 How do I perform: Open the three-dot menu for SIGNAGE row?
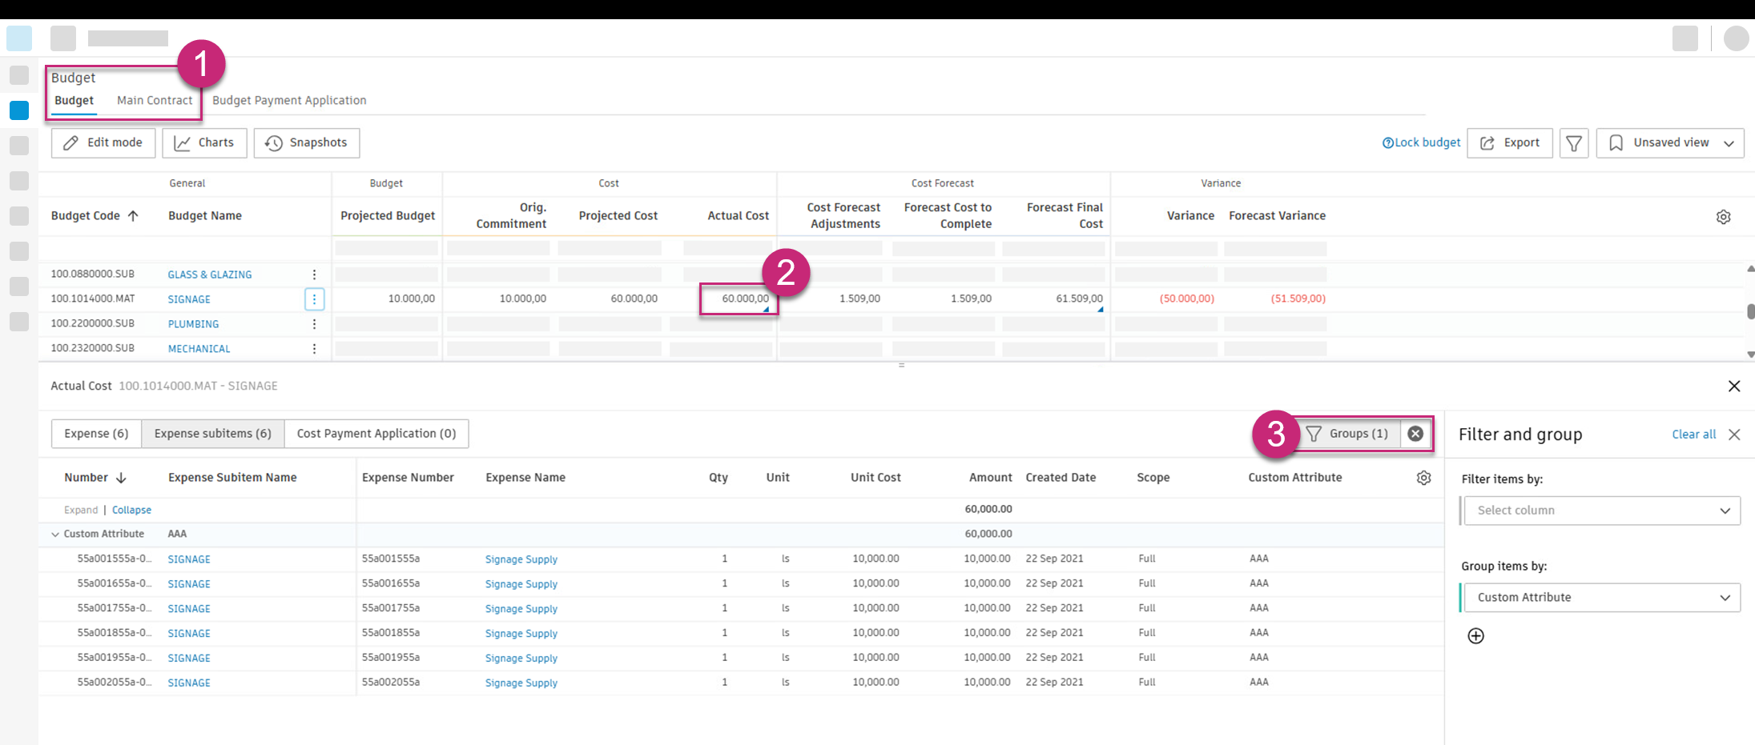point(314,299)
